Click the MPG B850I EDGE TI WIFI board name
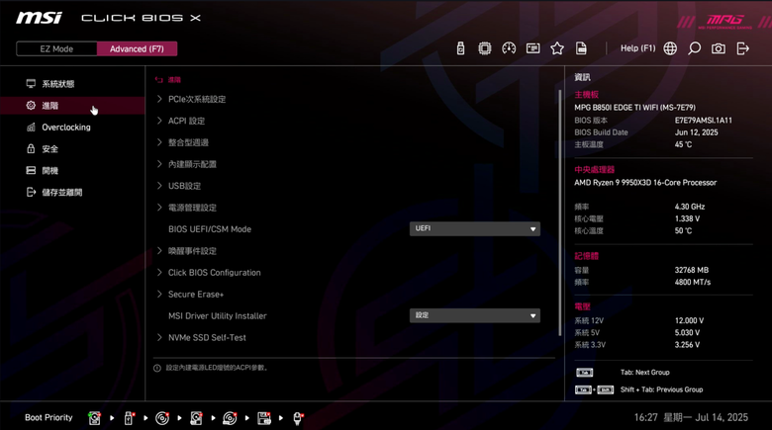The height and width of the screenshot is (430, 772). (x=634, y=108)
